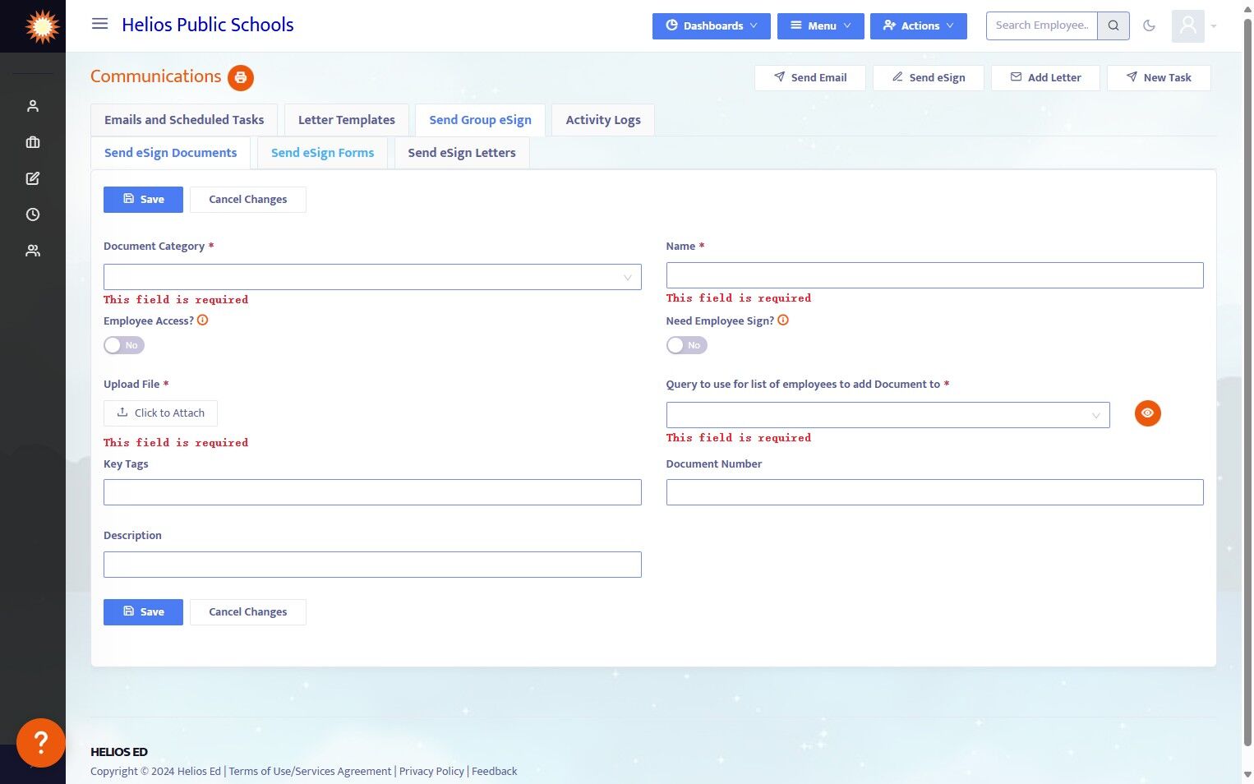Select the Send eSign Letters tab
This screenshot has width=1254, height=784.
[x=462, y=153]
